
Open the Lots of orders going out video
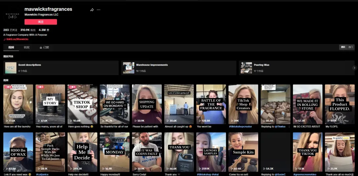tap(179, 104)
